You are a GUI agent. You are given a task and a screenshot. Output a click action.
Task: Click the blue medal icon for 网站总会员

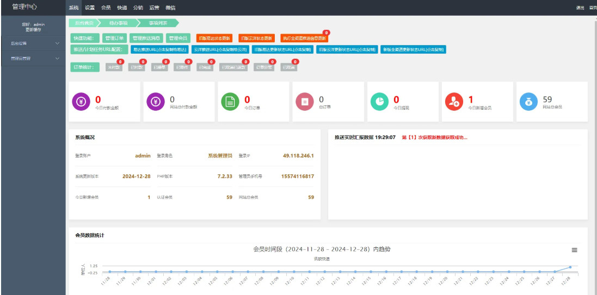point(528,102)
